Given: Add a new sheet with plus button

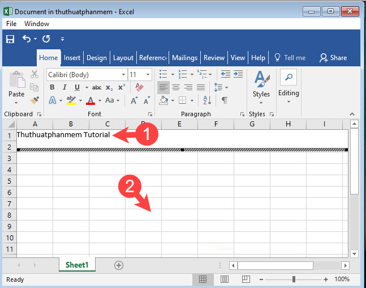Looking at the screenshot, I should (119, 265).
